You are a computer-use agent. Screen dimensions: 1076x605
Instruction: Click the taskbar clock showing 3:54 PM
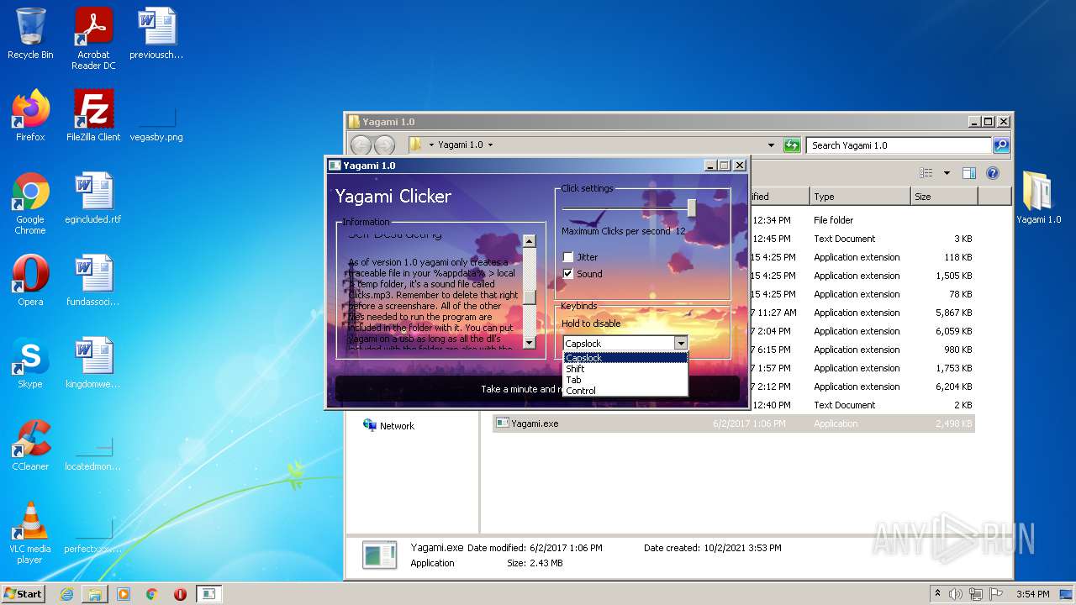coord(1032,594)
